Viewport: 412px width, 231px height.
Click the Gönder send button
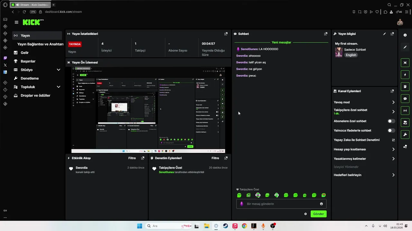318,214
